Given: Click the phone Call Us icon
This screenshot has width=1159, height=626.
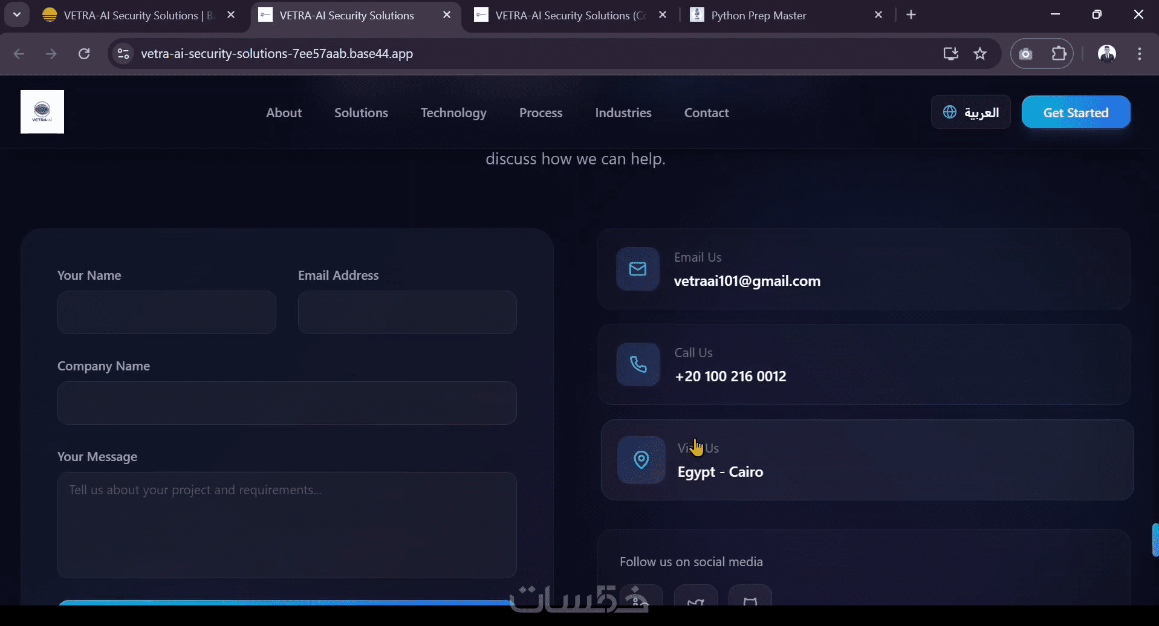Looking at the screenshot, I should pos(638,364).
